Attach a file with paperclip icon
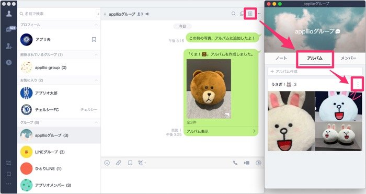This screenshot has width=366, height=194. (119, 163)
